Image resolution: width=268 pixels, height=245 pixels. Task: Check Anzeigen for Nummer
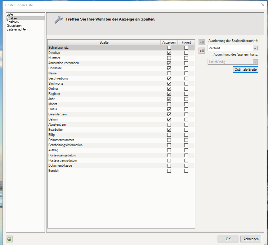point(169,58)
